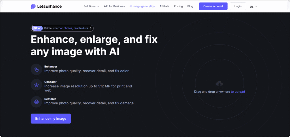Open the US region selector dropdown
290x137 pixels.
tap(253, 7)
